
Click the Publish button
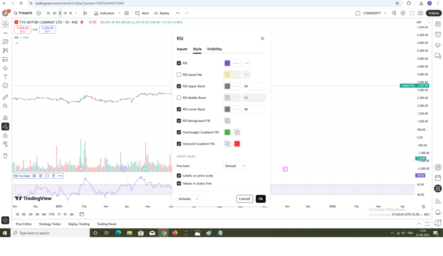[x=433, y=13]
